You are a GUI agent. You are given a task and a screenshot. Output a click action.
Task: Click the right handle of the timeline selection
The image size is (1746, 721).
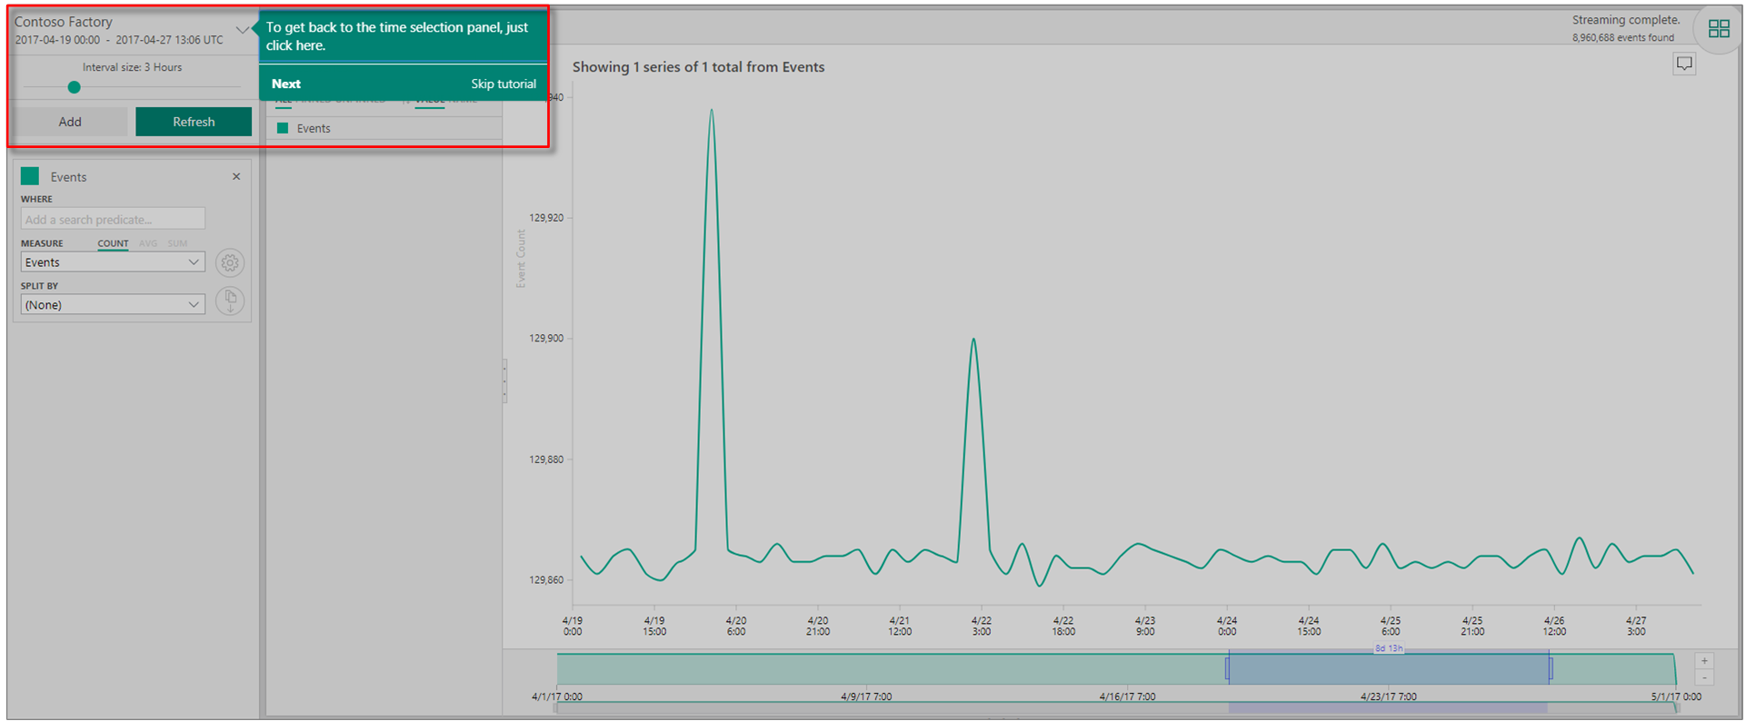[x=1550, y=669]
